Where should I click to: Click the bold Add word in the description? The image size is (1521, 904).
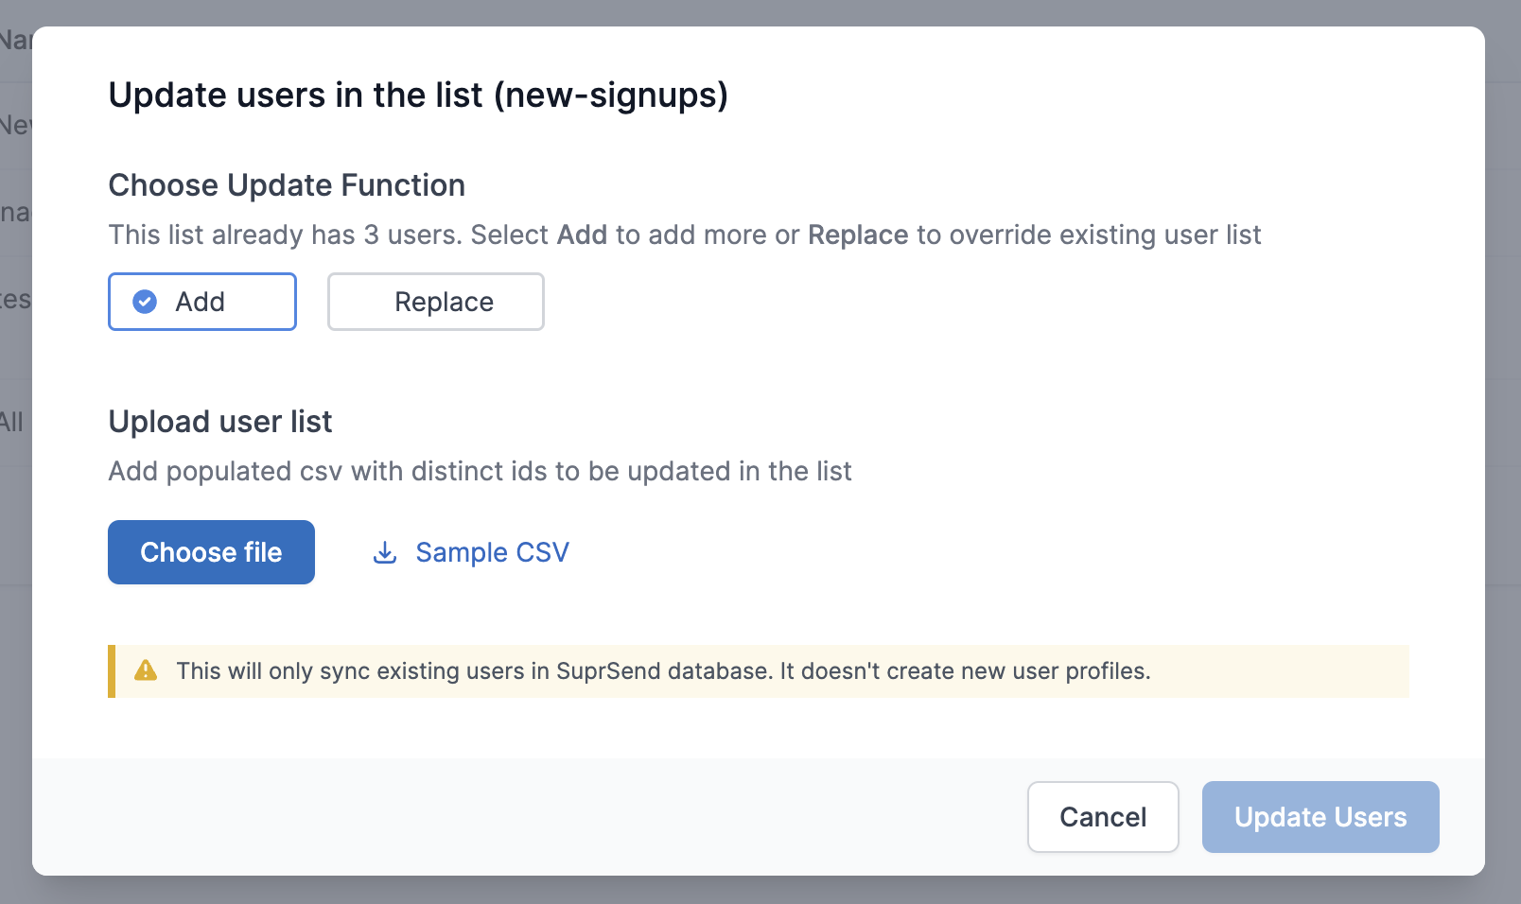tap(582, 235)
